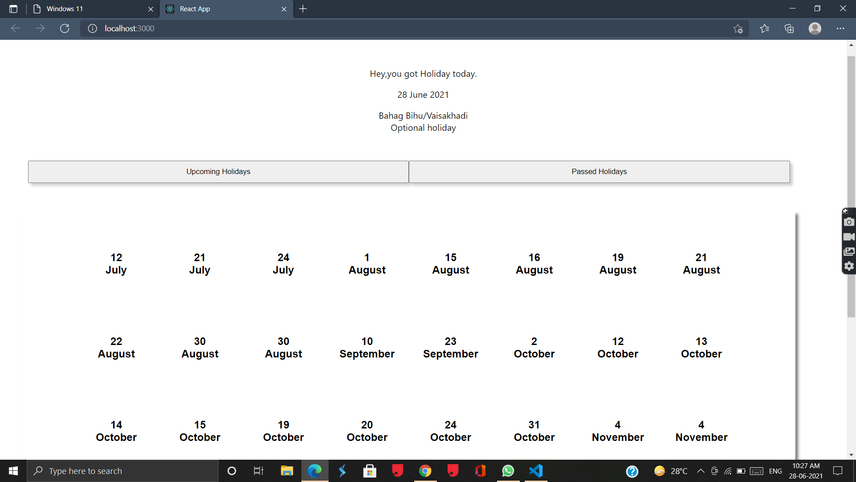Select the 31 October holiday card

point(534,431)
